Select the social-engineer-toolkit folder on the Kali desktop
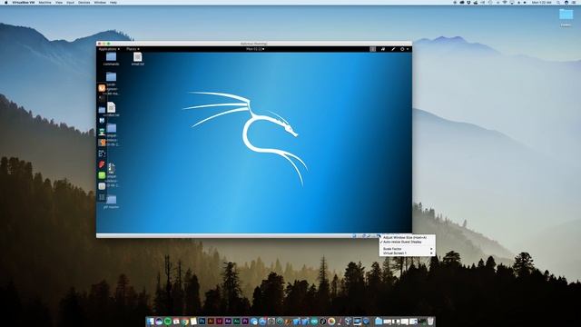 [x=111, y=84]
